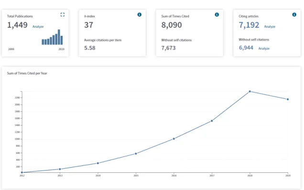Select the 2012 starting data point
The width and height of the screenshot is (304, 190).
click(x=22, y=172)
